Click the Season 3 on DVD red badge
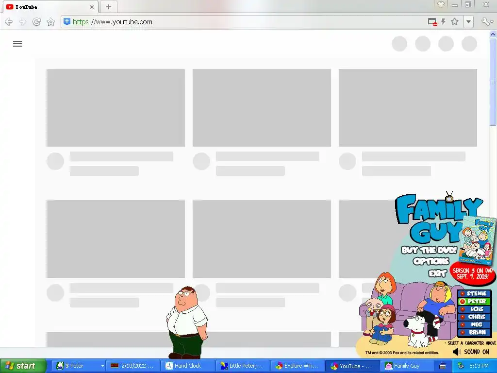Image resolution: width=497 pixels, height=373 pixels. pos(473,273)
